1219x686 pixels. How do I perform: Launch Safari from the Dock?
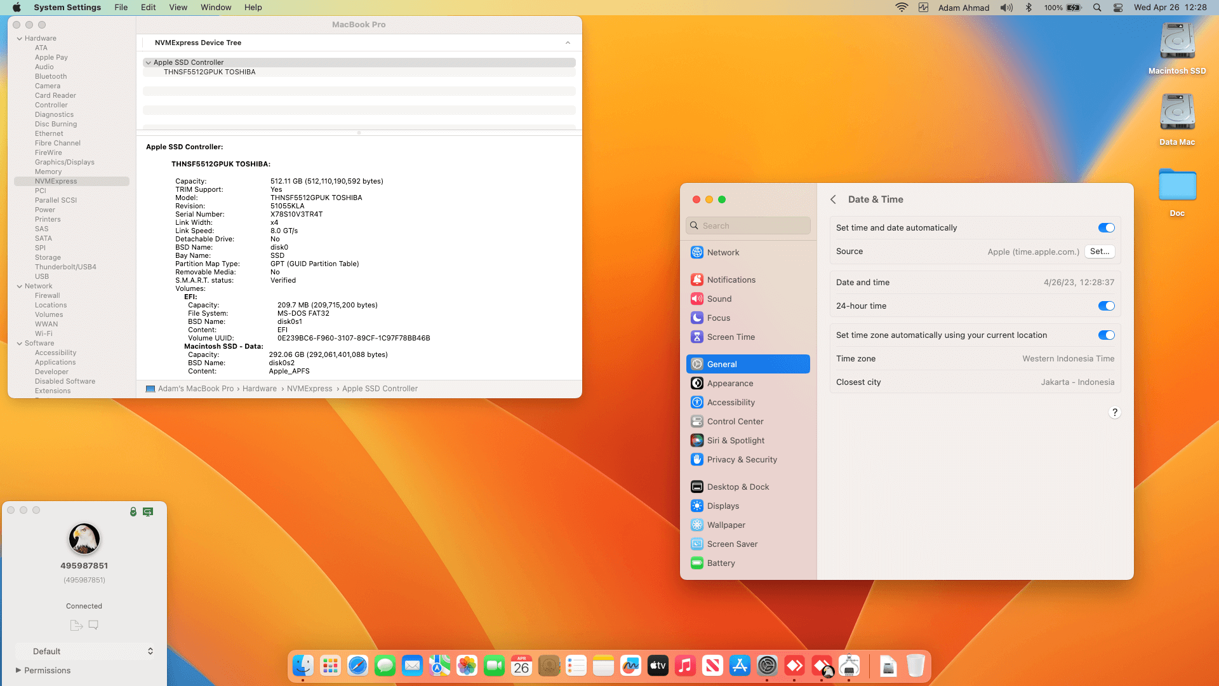(x=357, y=666)
